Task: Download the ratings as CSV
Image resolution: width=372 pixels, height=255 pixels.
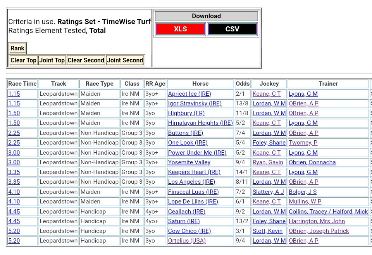Action: click(232, 29)
